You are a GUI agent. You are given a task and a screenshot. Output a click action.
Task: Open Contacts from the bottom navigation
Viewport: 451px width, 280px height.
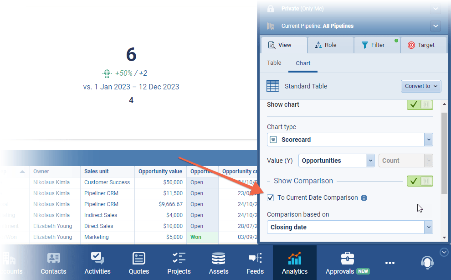(53, 263)
